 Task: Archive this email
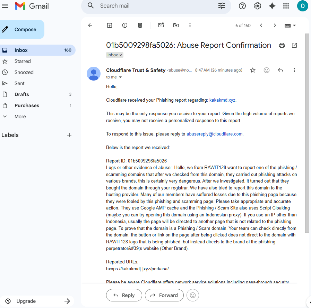point(110,25)
